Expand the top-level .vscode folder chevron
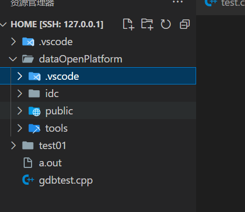This screenshot has width=245, height=212. (13, 42)
